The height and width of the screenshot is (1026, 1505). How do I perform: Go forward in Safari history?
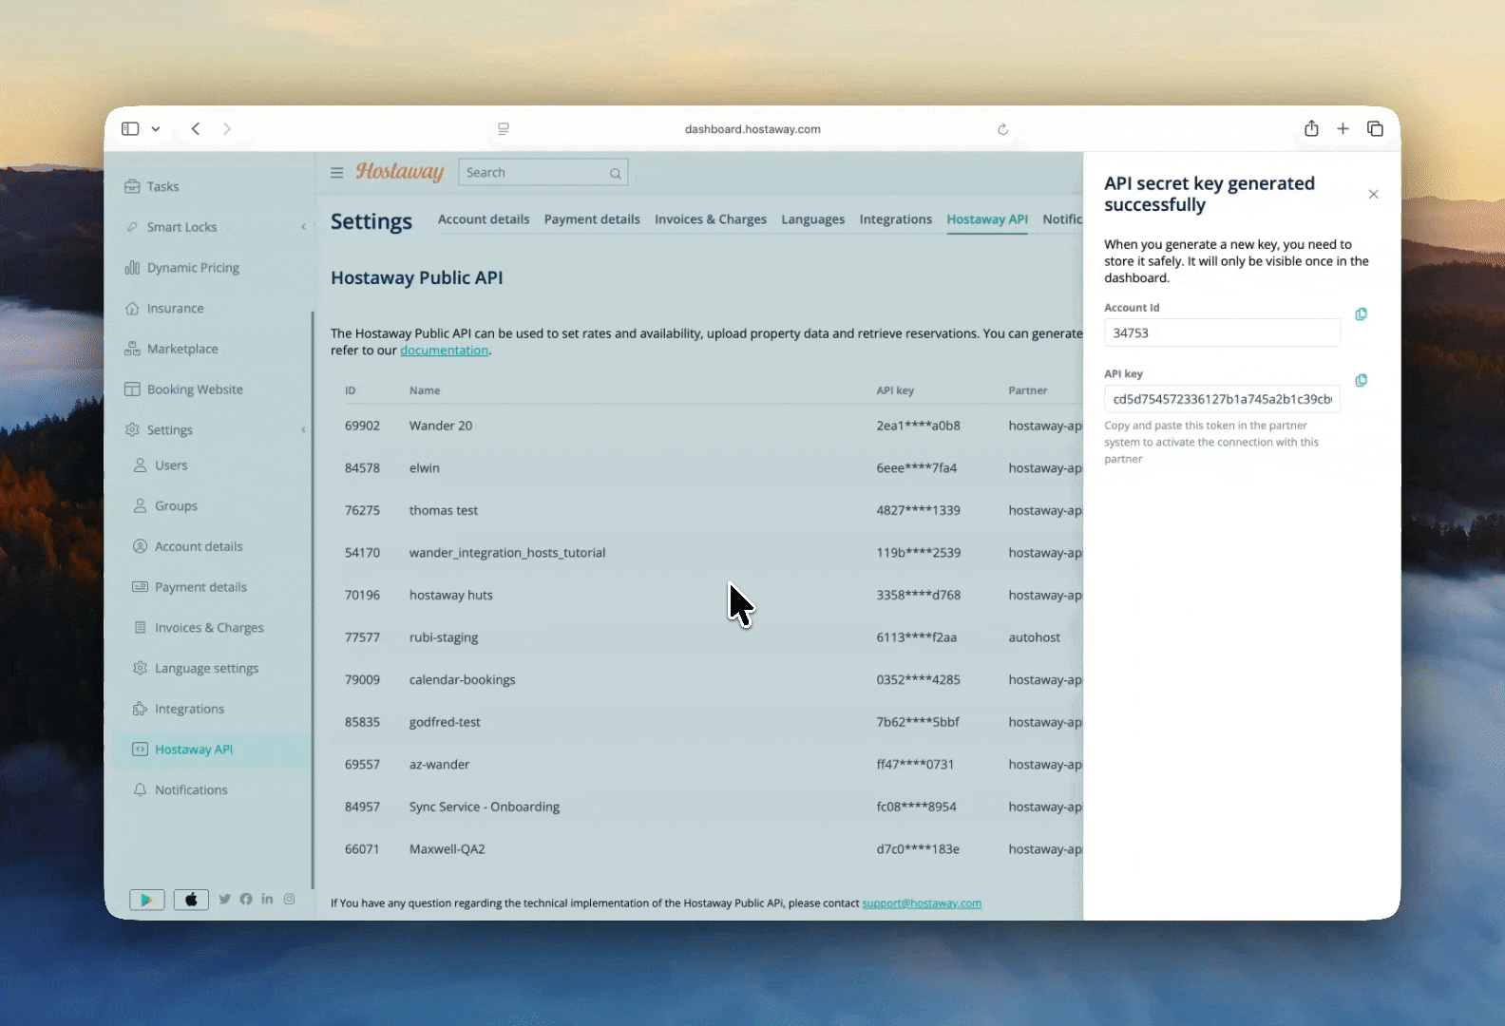(x=227, y=129)
